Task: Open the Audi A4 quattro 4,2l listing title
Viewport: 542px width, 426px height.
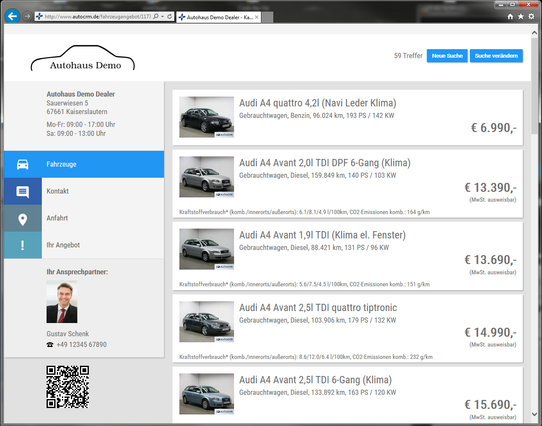Action: click(x=318, y=103)
